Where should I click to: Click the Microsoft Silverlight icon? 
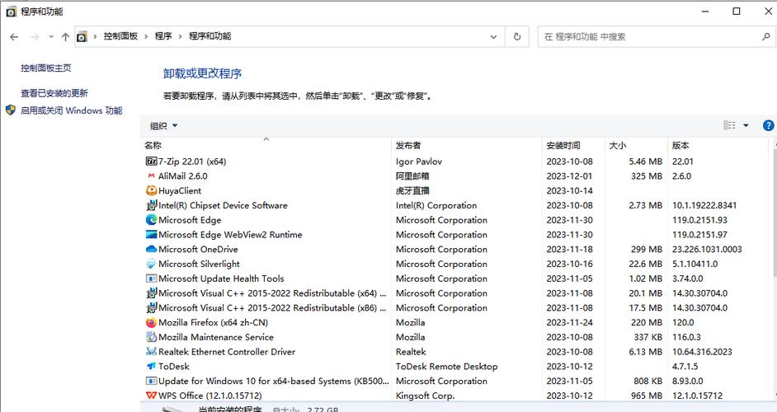pos(151,264)
